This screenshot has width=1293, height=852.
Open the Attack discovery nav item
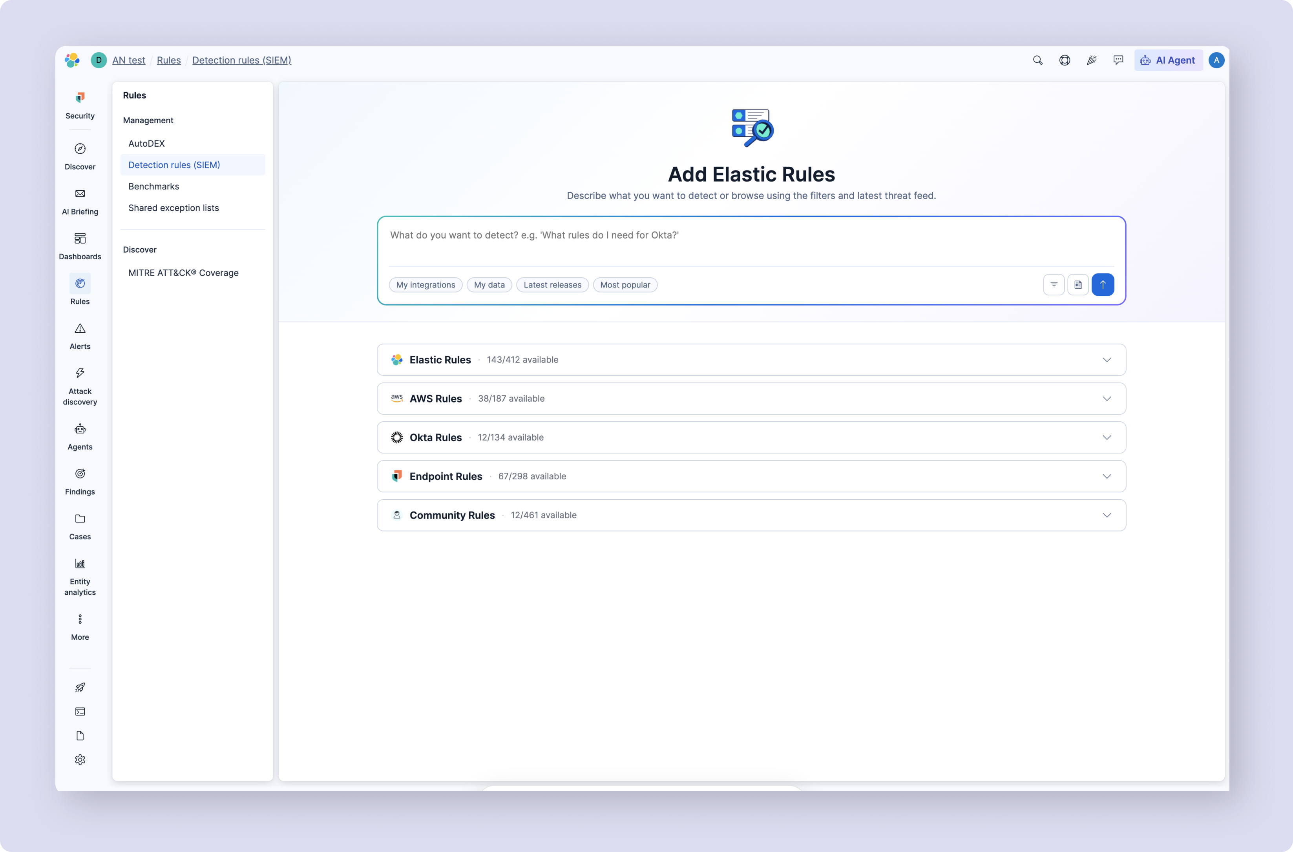pyautogui.click(x=80, y=386)
